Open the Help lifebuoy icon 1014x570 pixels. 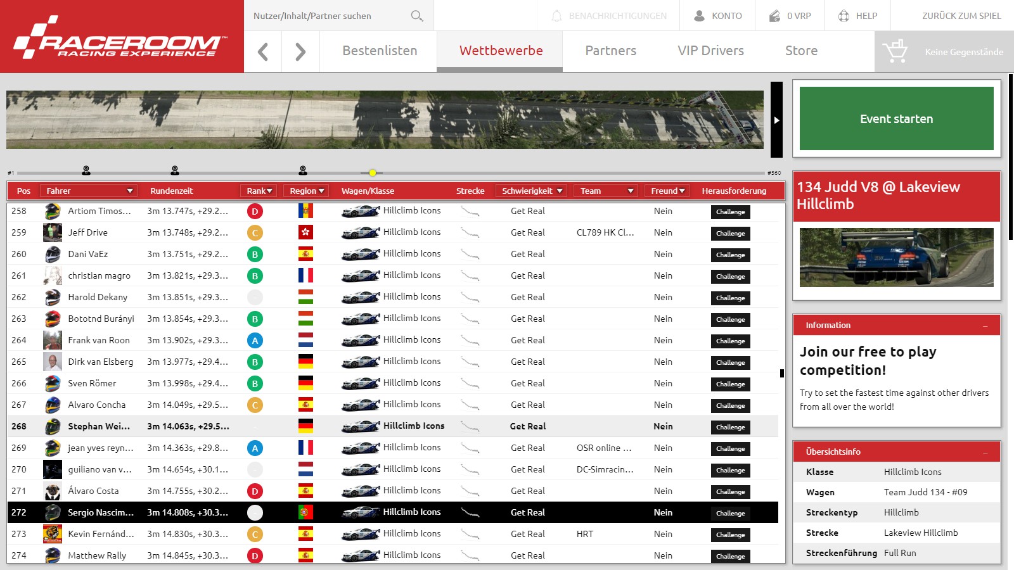[x=844, y=16]
